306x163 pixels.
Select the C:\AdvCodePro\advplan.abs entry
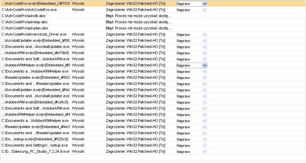[153, 28]
